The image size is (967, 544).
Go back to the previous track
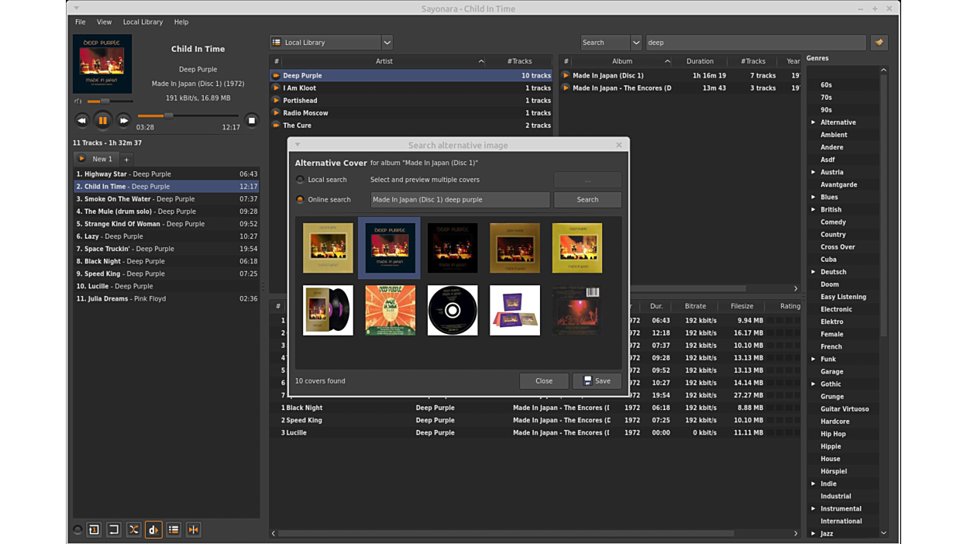pos(81,120)
